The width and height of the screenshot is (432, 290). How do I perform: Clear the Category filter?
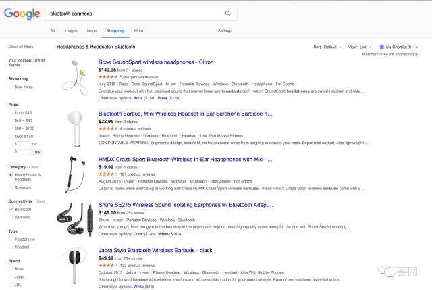(x=34, y=167)
